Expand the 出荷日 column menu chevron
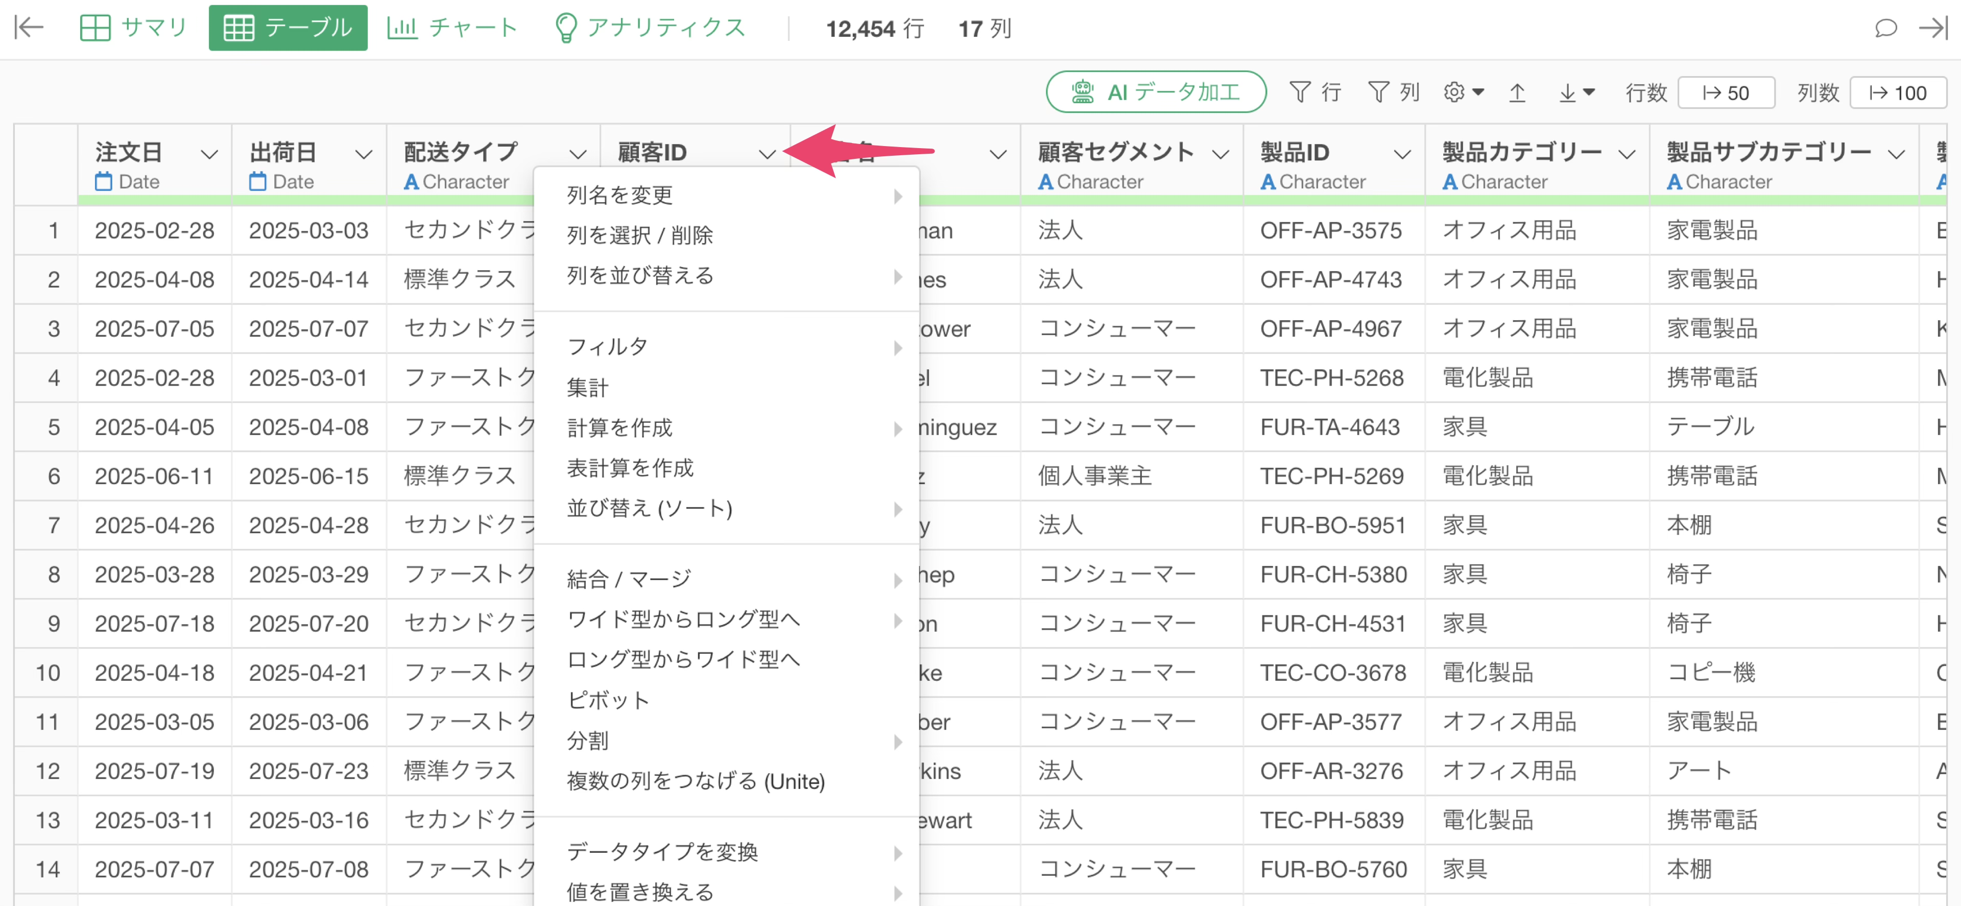 click(x=364, y=154)
